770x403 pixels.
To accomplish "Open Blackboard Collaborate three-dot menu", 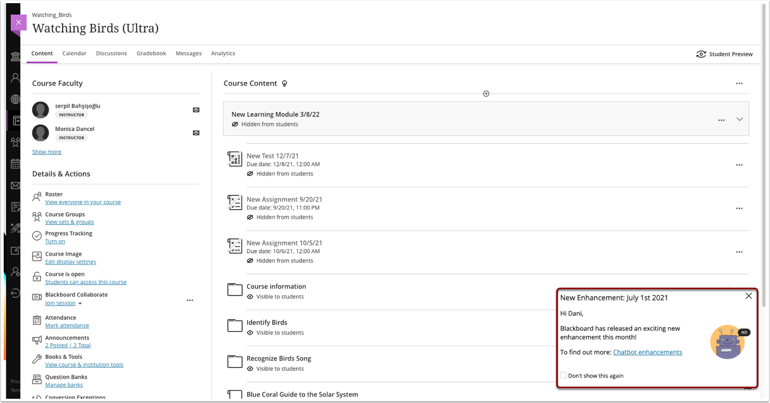I will point(190,300).
